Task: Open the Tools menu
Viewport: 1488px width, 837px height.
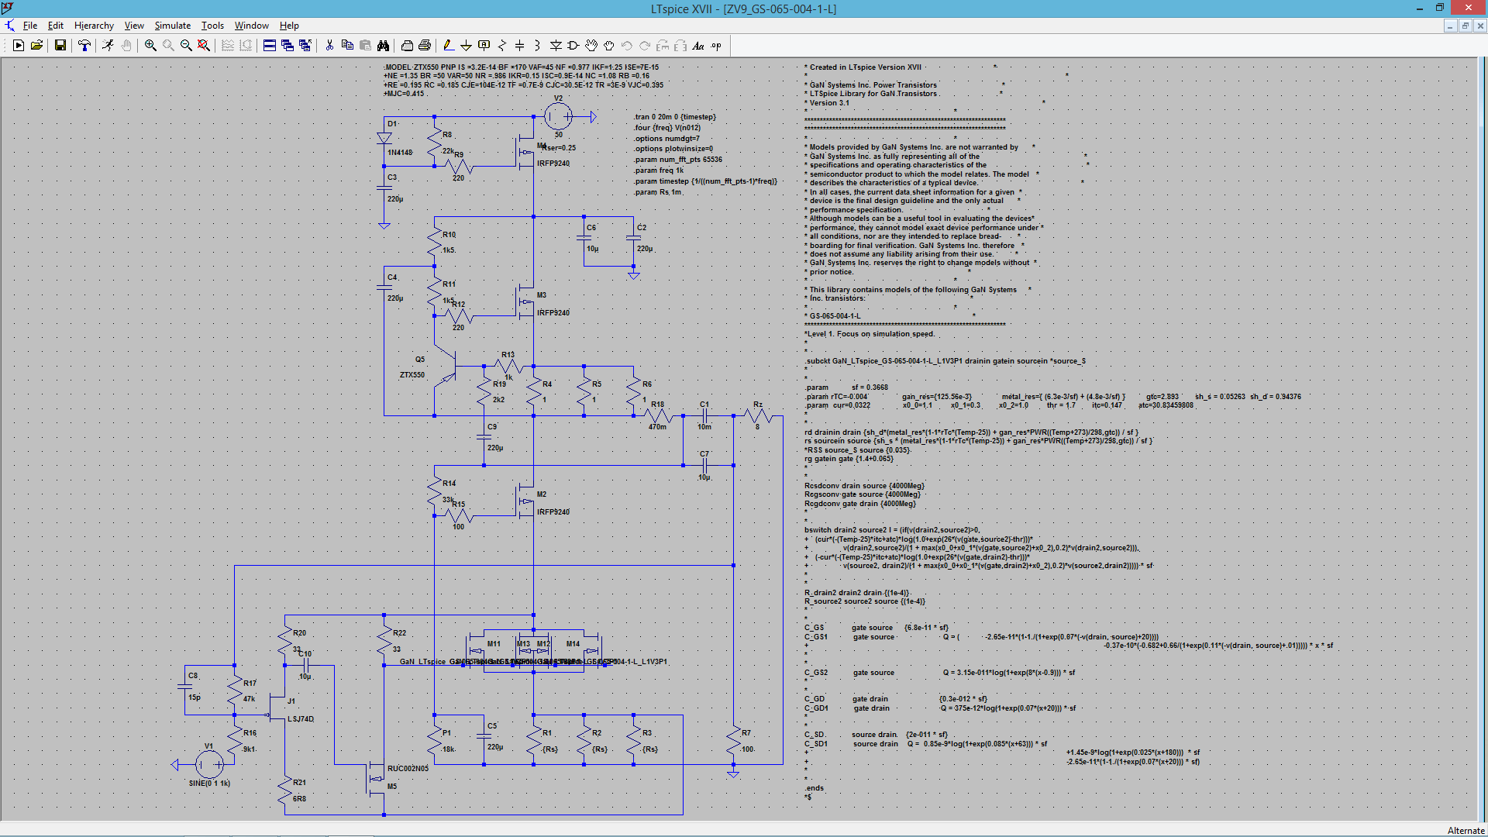Action: (212, 26)
